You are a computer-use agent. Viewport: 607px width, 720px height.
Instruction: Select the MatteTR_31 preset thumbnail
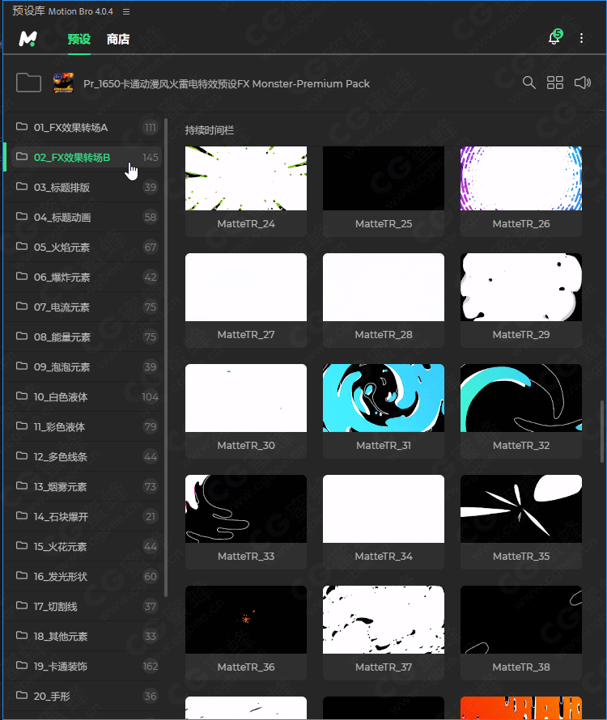384,398
